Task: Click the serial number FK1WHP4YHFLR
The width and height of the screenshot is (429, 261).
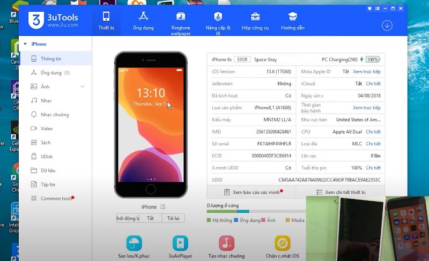Action: pyautogui.click(x=274, y=144)
